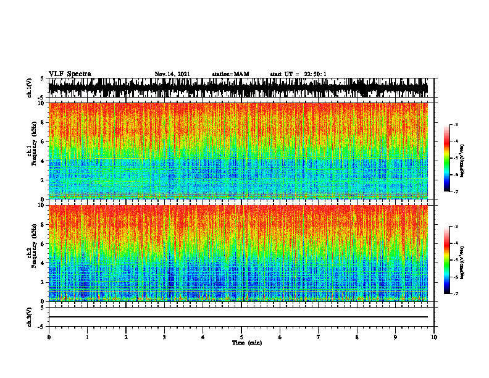Click the -3 label on ch.2 color bar

point(456,227)
